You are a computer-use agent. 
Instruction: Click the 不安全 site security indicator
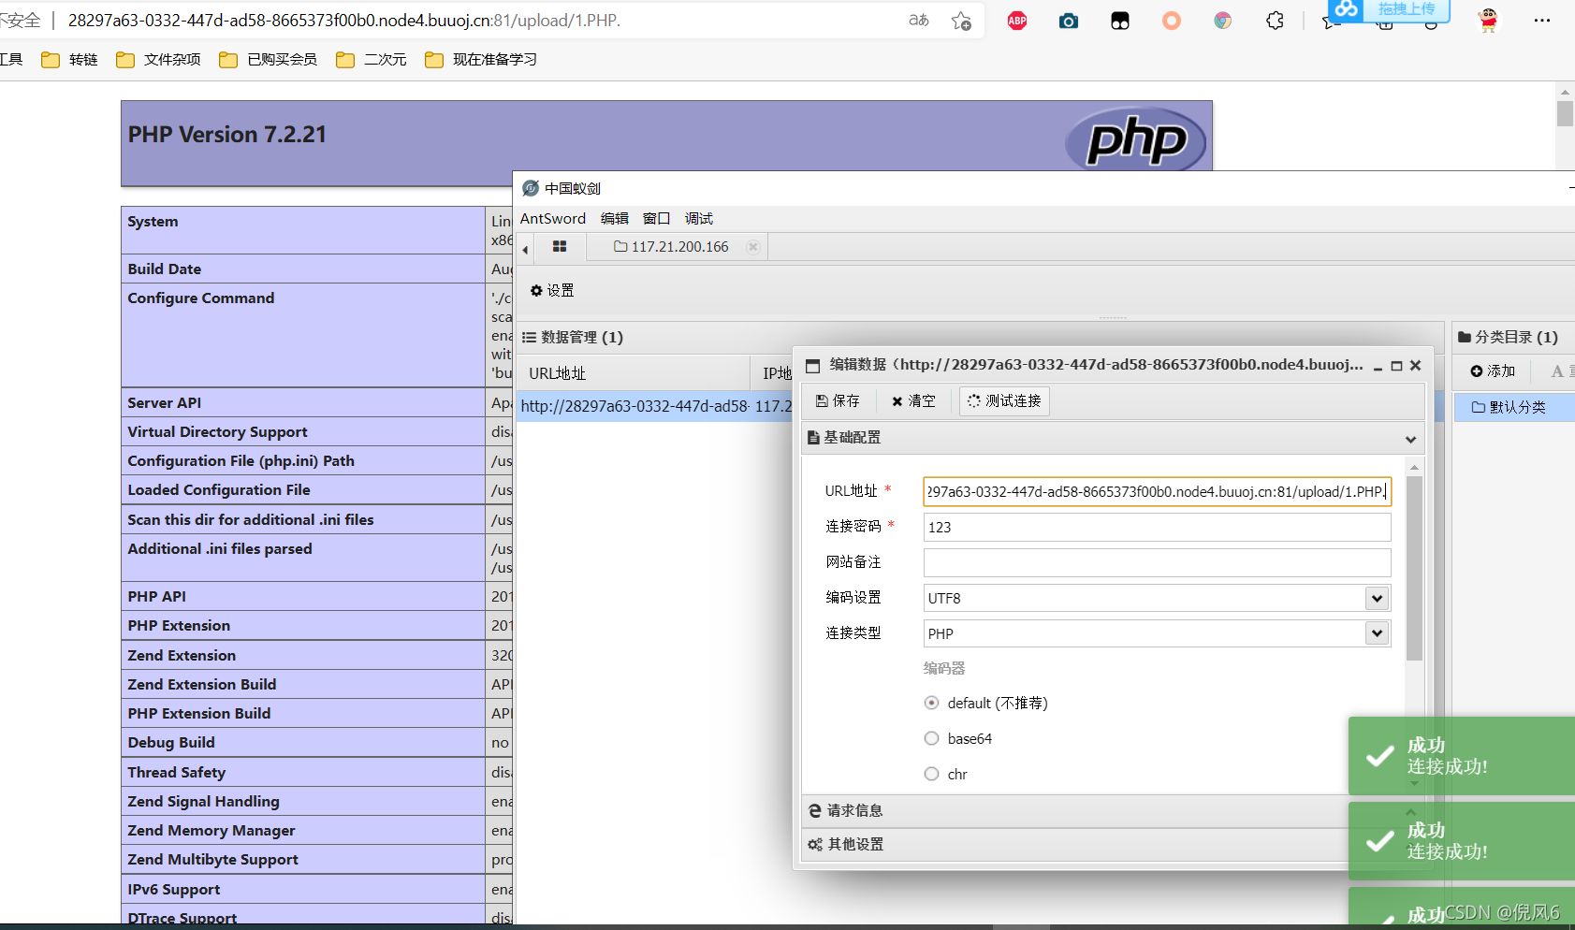(x=20, y=20)
